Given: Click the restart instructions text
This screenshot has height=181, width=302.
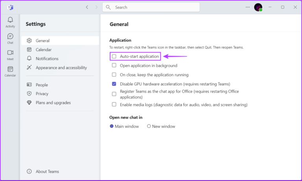Looking at the screenshot, I should [x=177, y=47].
